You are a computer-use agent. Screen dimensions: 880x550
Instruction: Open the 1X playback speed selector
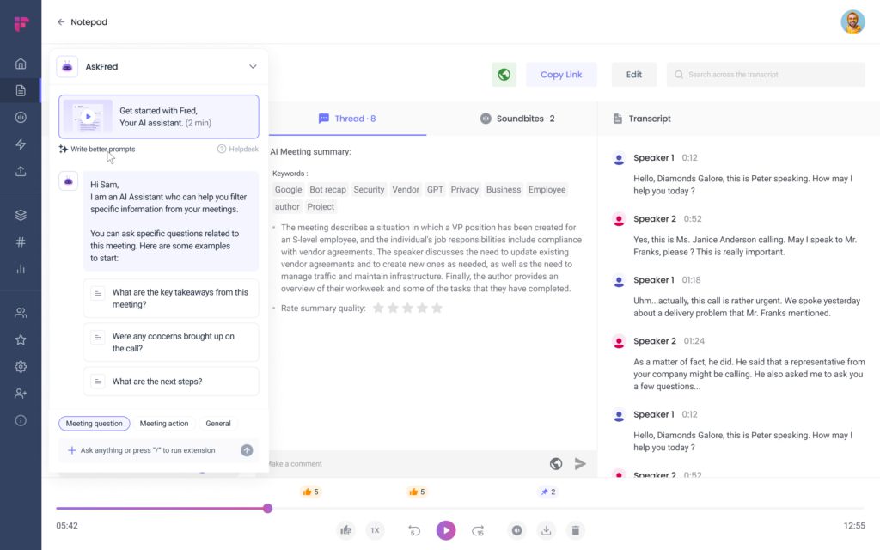click(x=375, y=530)
